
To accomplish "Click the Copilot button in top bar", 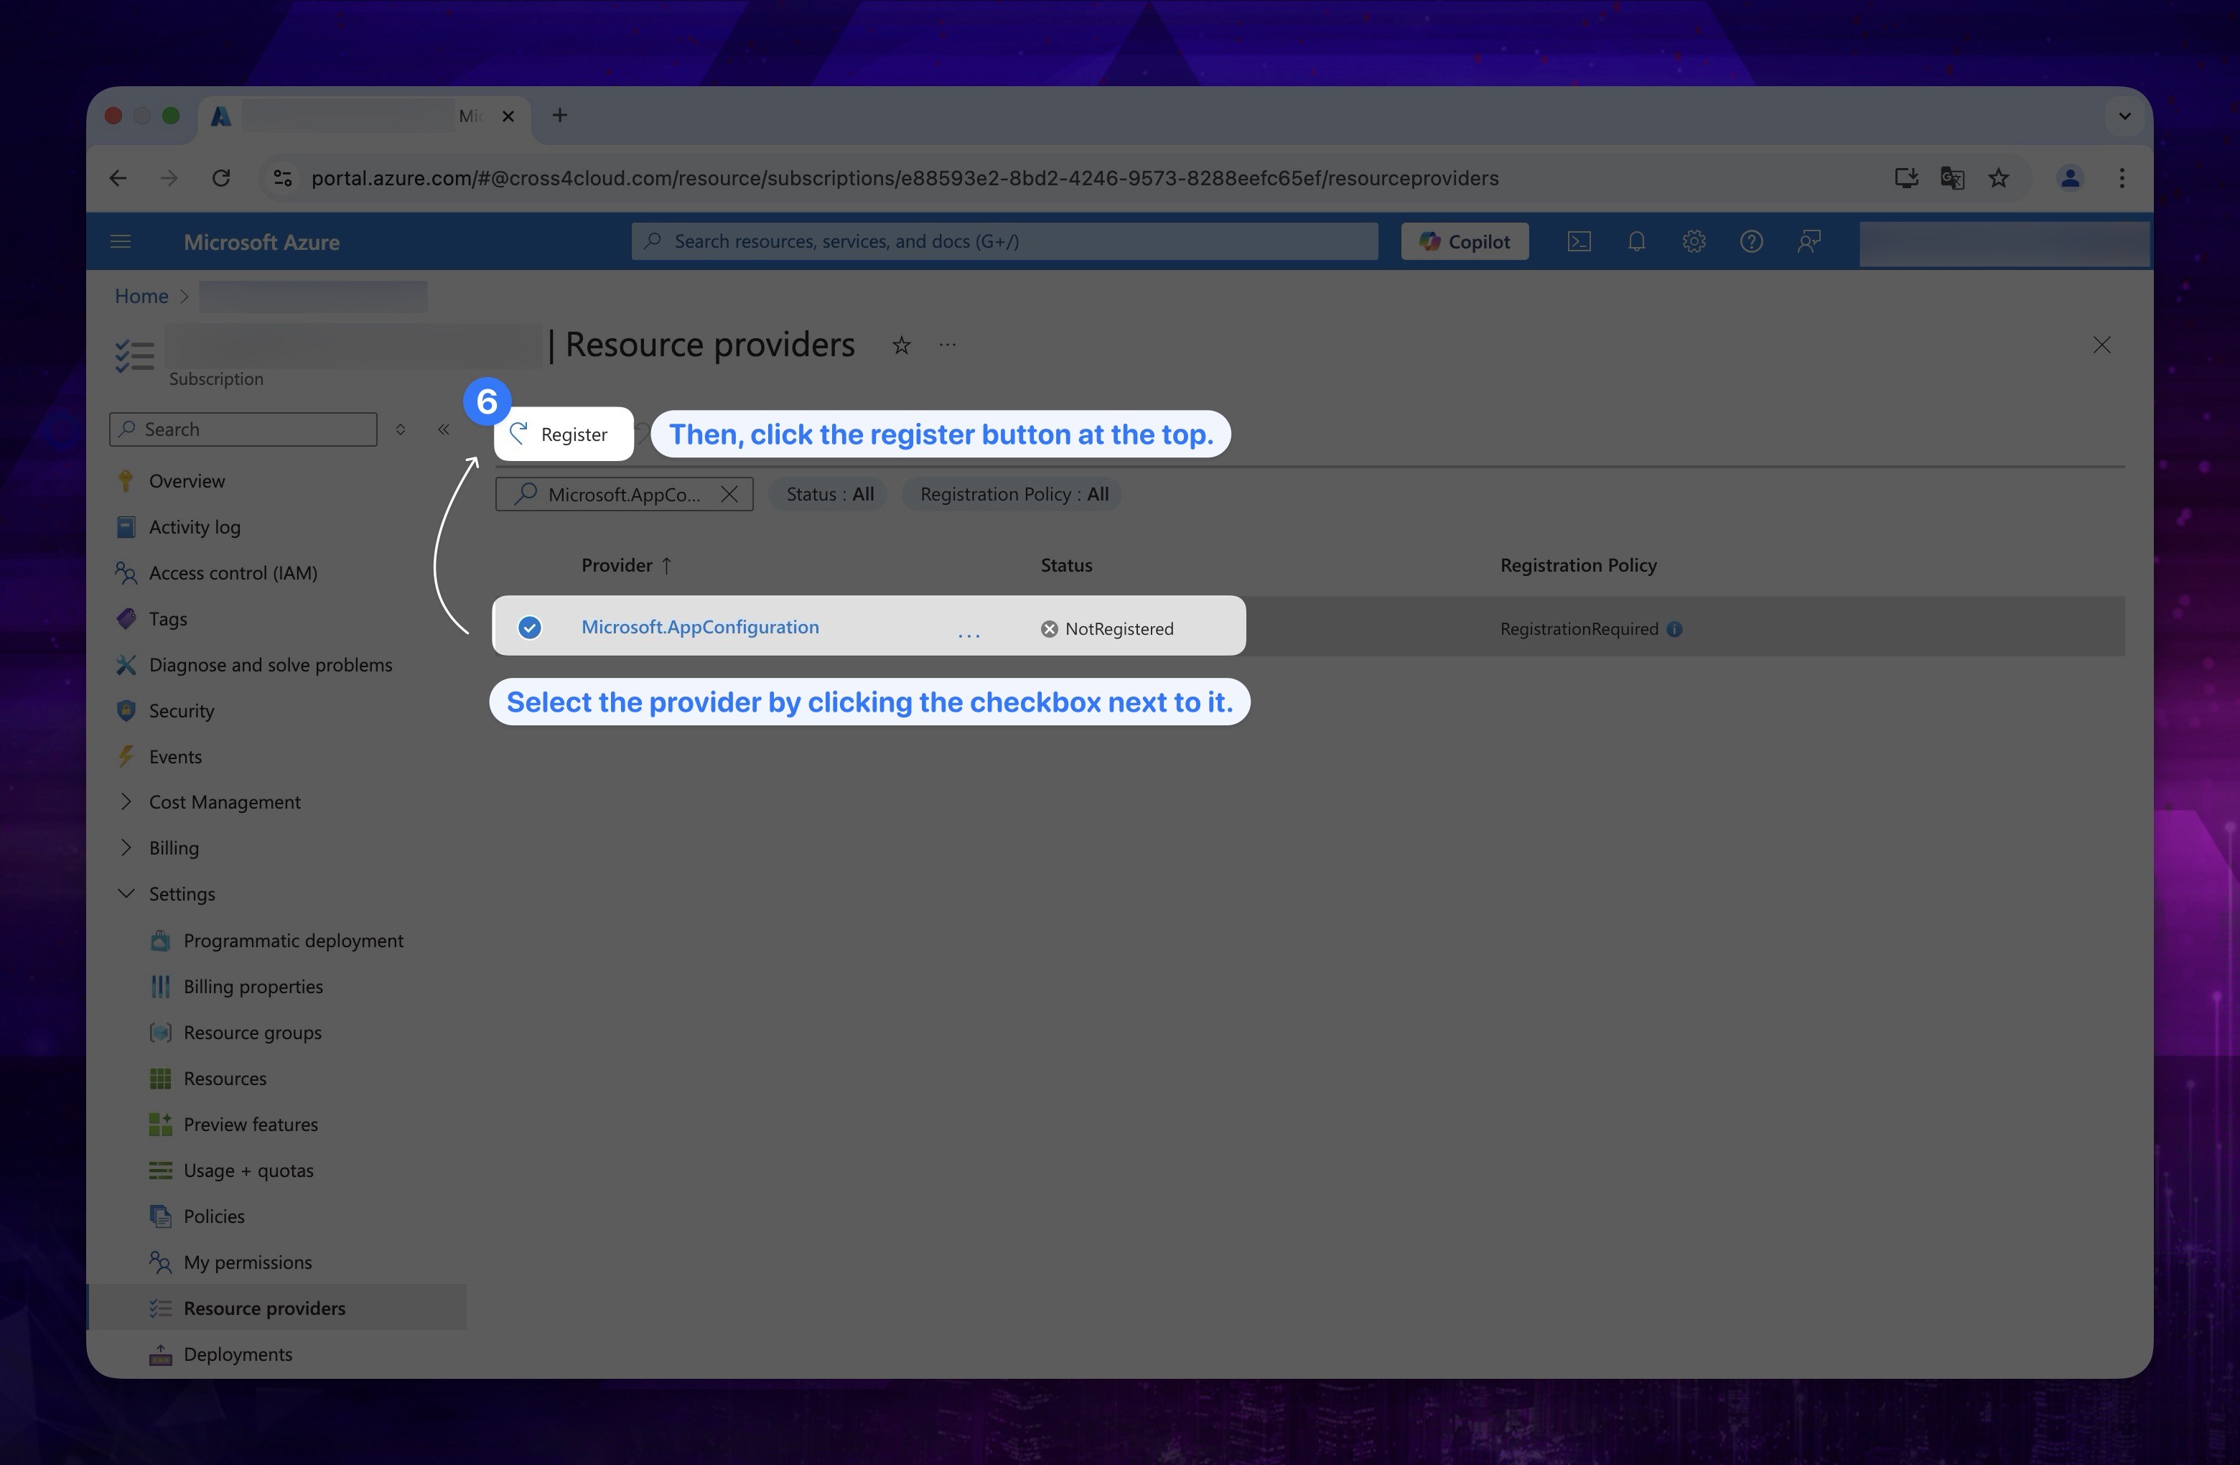I will (1465, 241).
